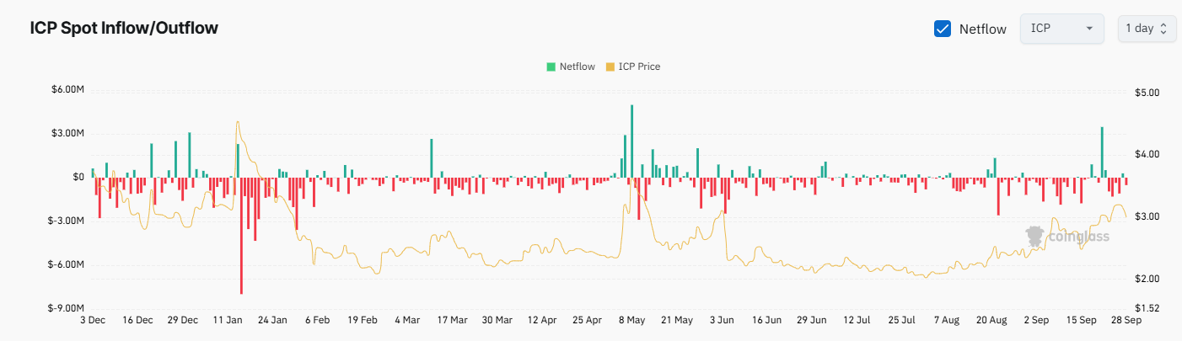This screenshot has height=341, width=1182.
Task: Toggle ICP Price series in legend
Action: point(633,67)
